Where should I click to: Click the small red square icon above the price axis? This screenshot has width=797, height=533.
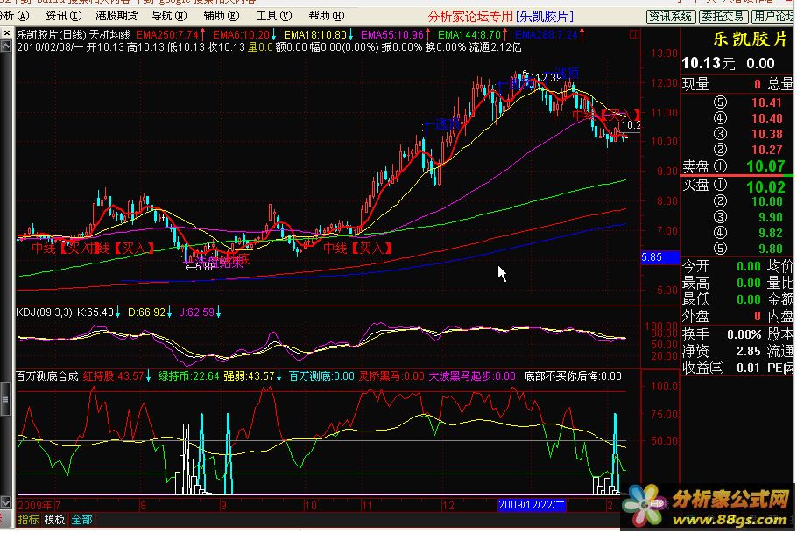point(634,34)
